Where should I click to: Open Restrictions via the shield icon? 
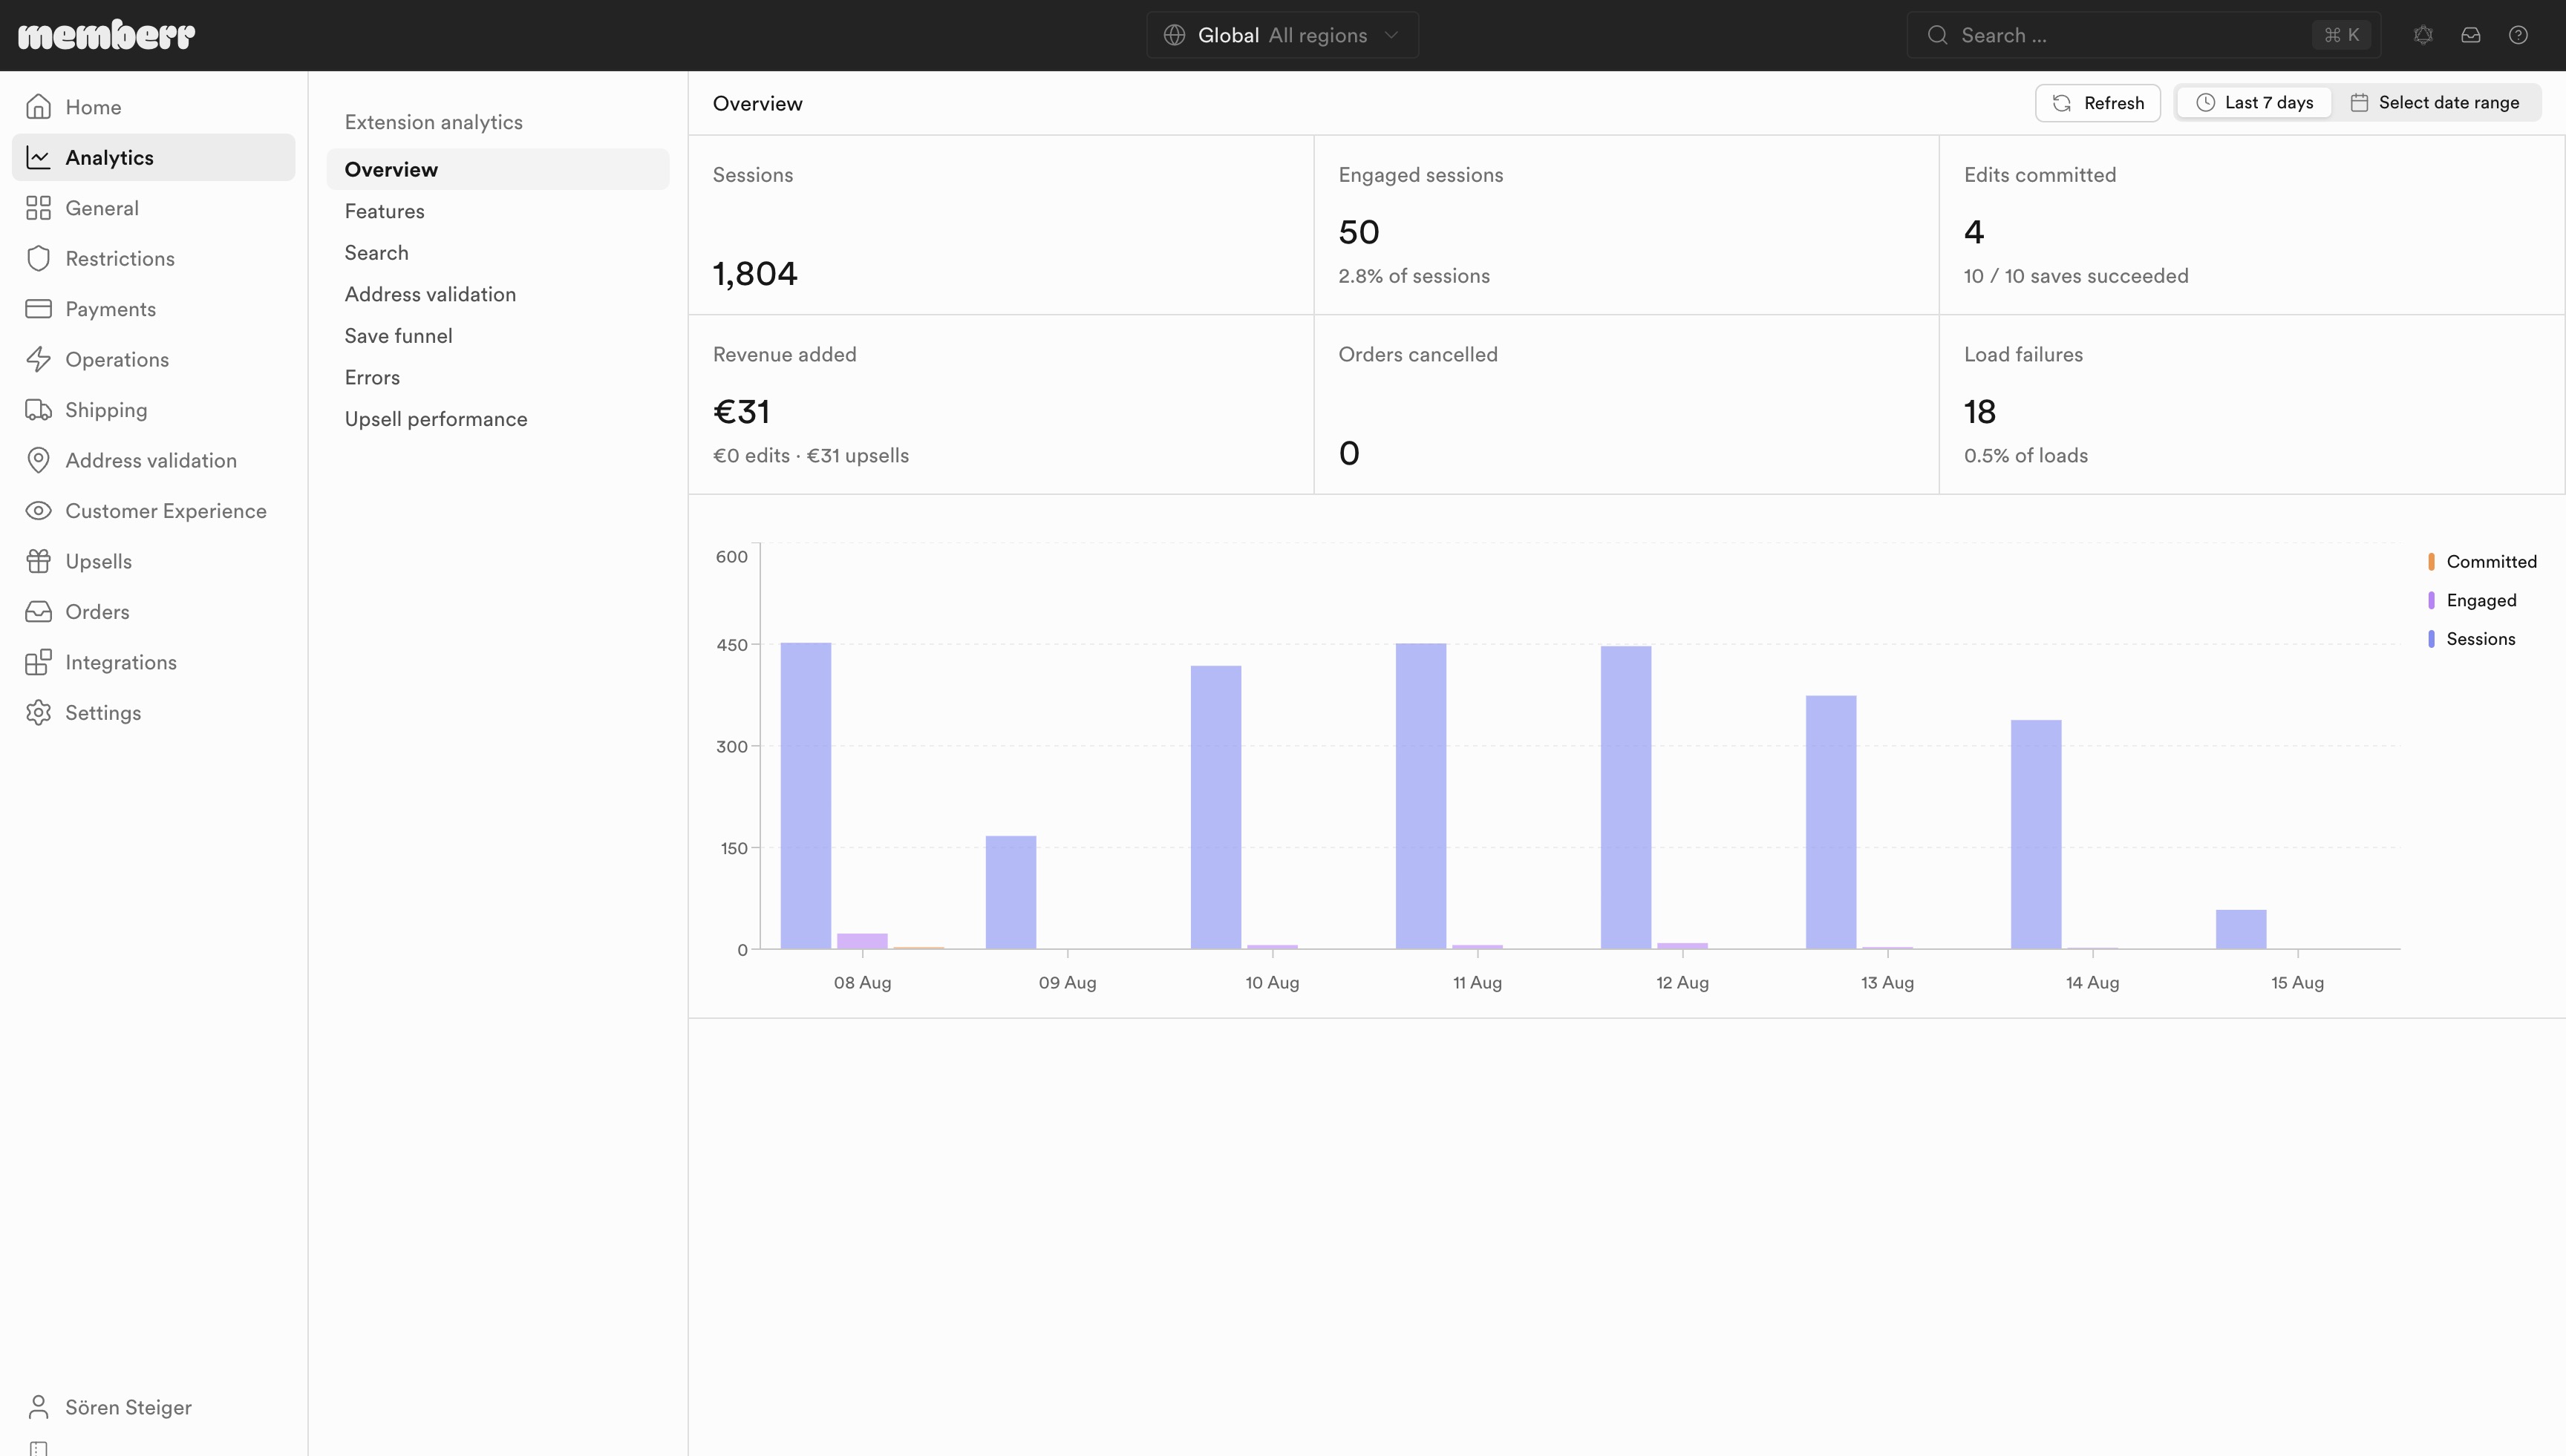click(x=38, y=258)
